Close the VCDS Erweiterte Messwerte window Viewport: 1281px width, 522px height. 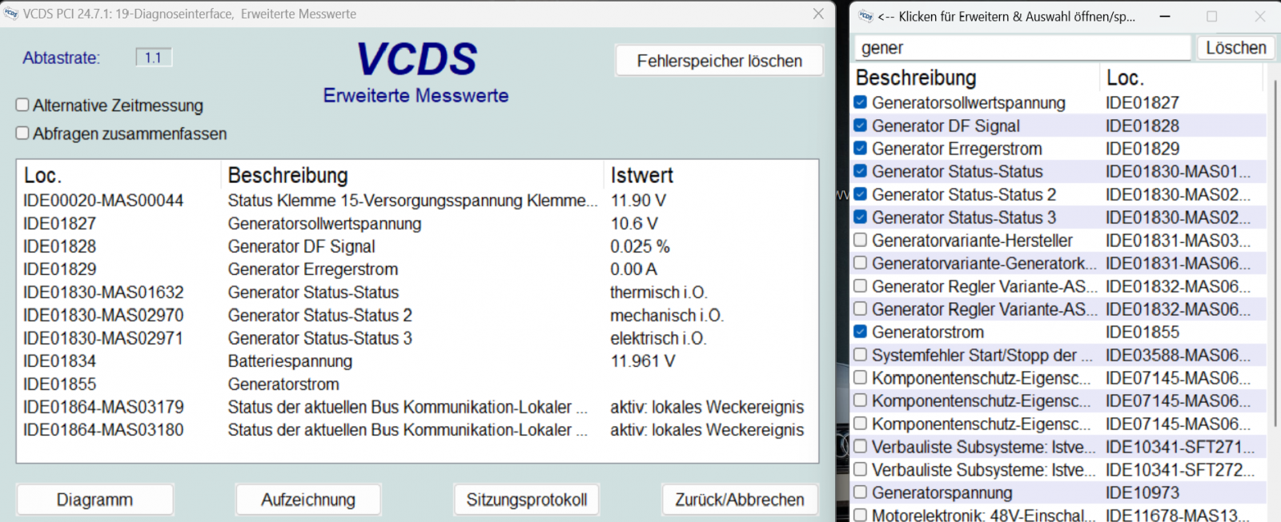[818, 14]
